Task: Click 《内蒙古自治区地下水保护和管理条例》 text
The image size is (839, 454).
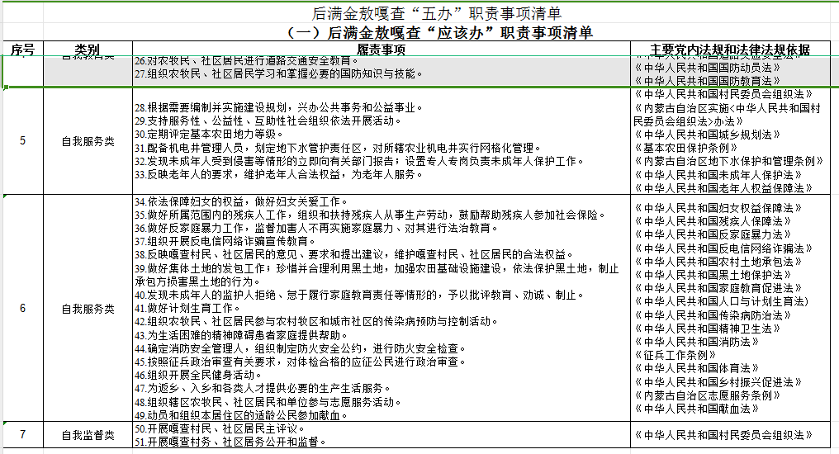Action: [729, 161]
